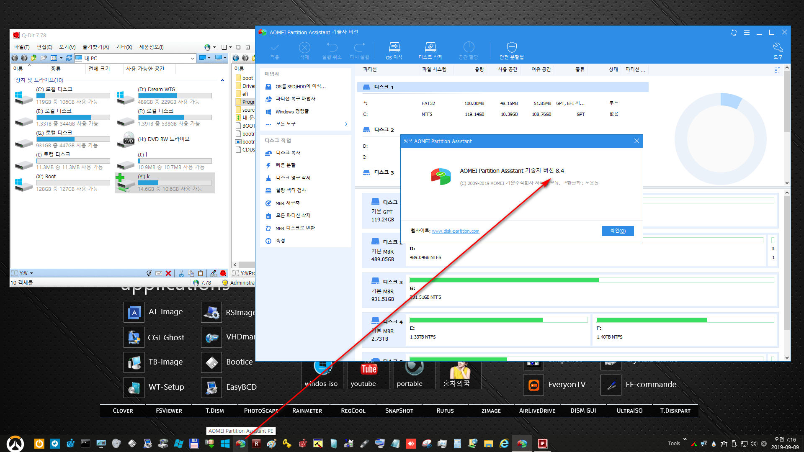Screen dimensions: 804x452
Task: Click the REGCOOL desktop bar button
Action: click(353, 411)
